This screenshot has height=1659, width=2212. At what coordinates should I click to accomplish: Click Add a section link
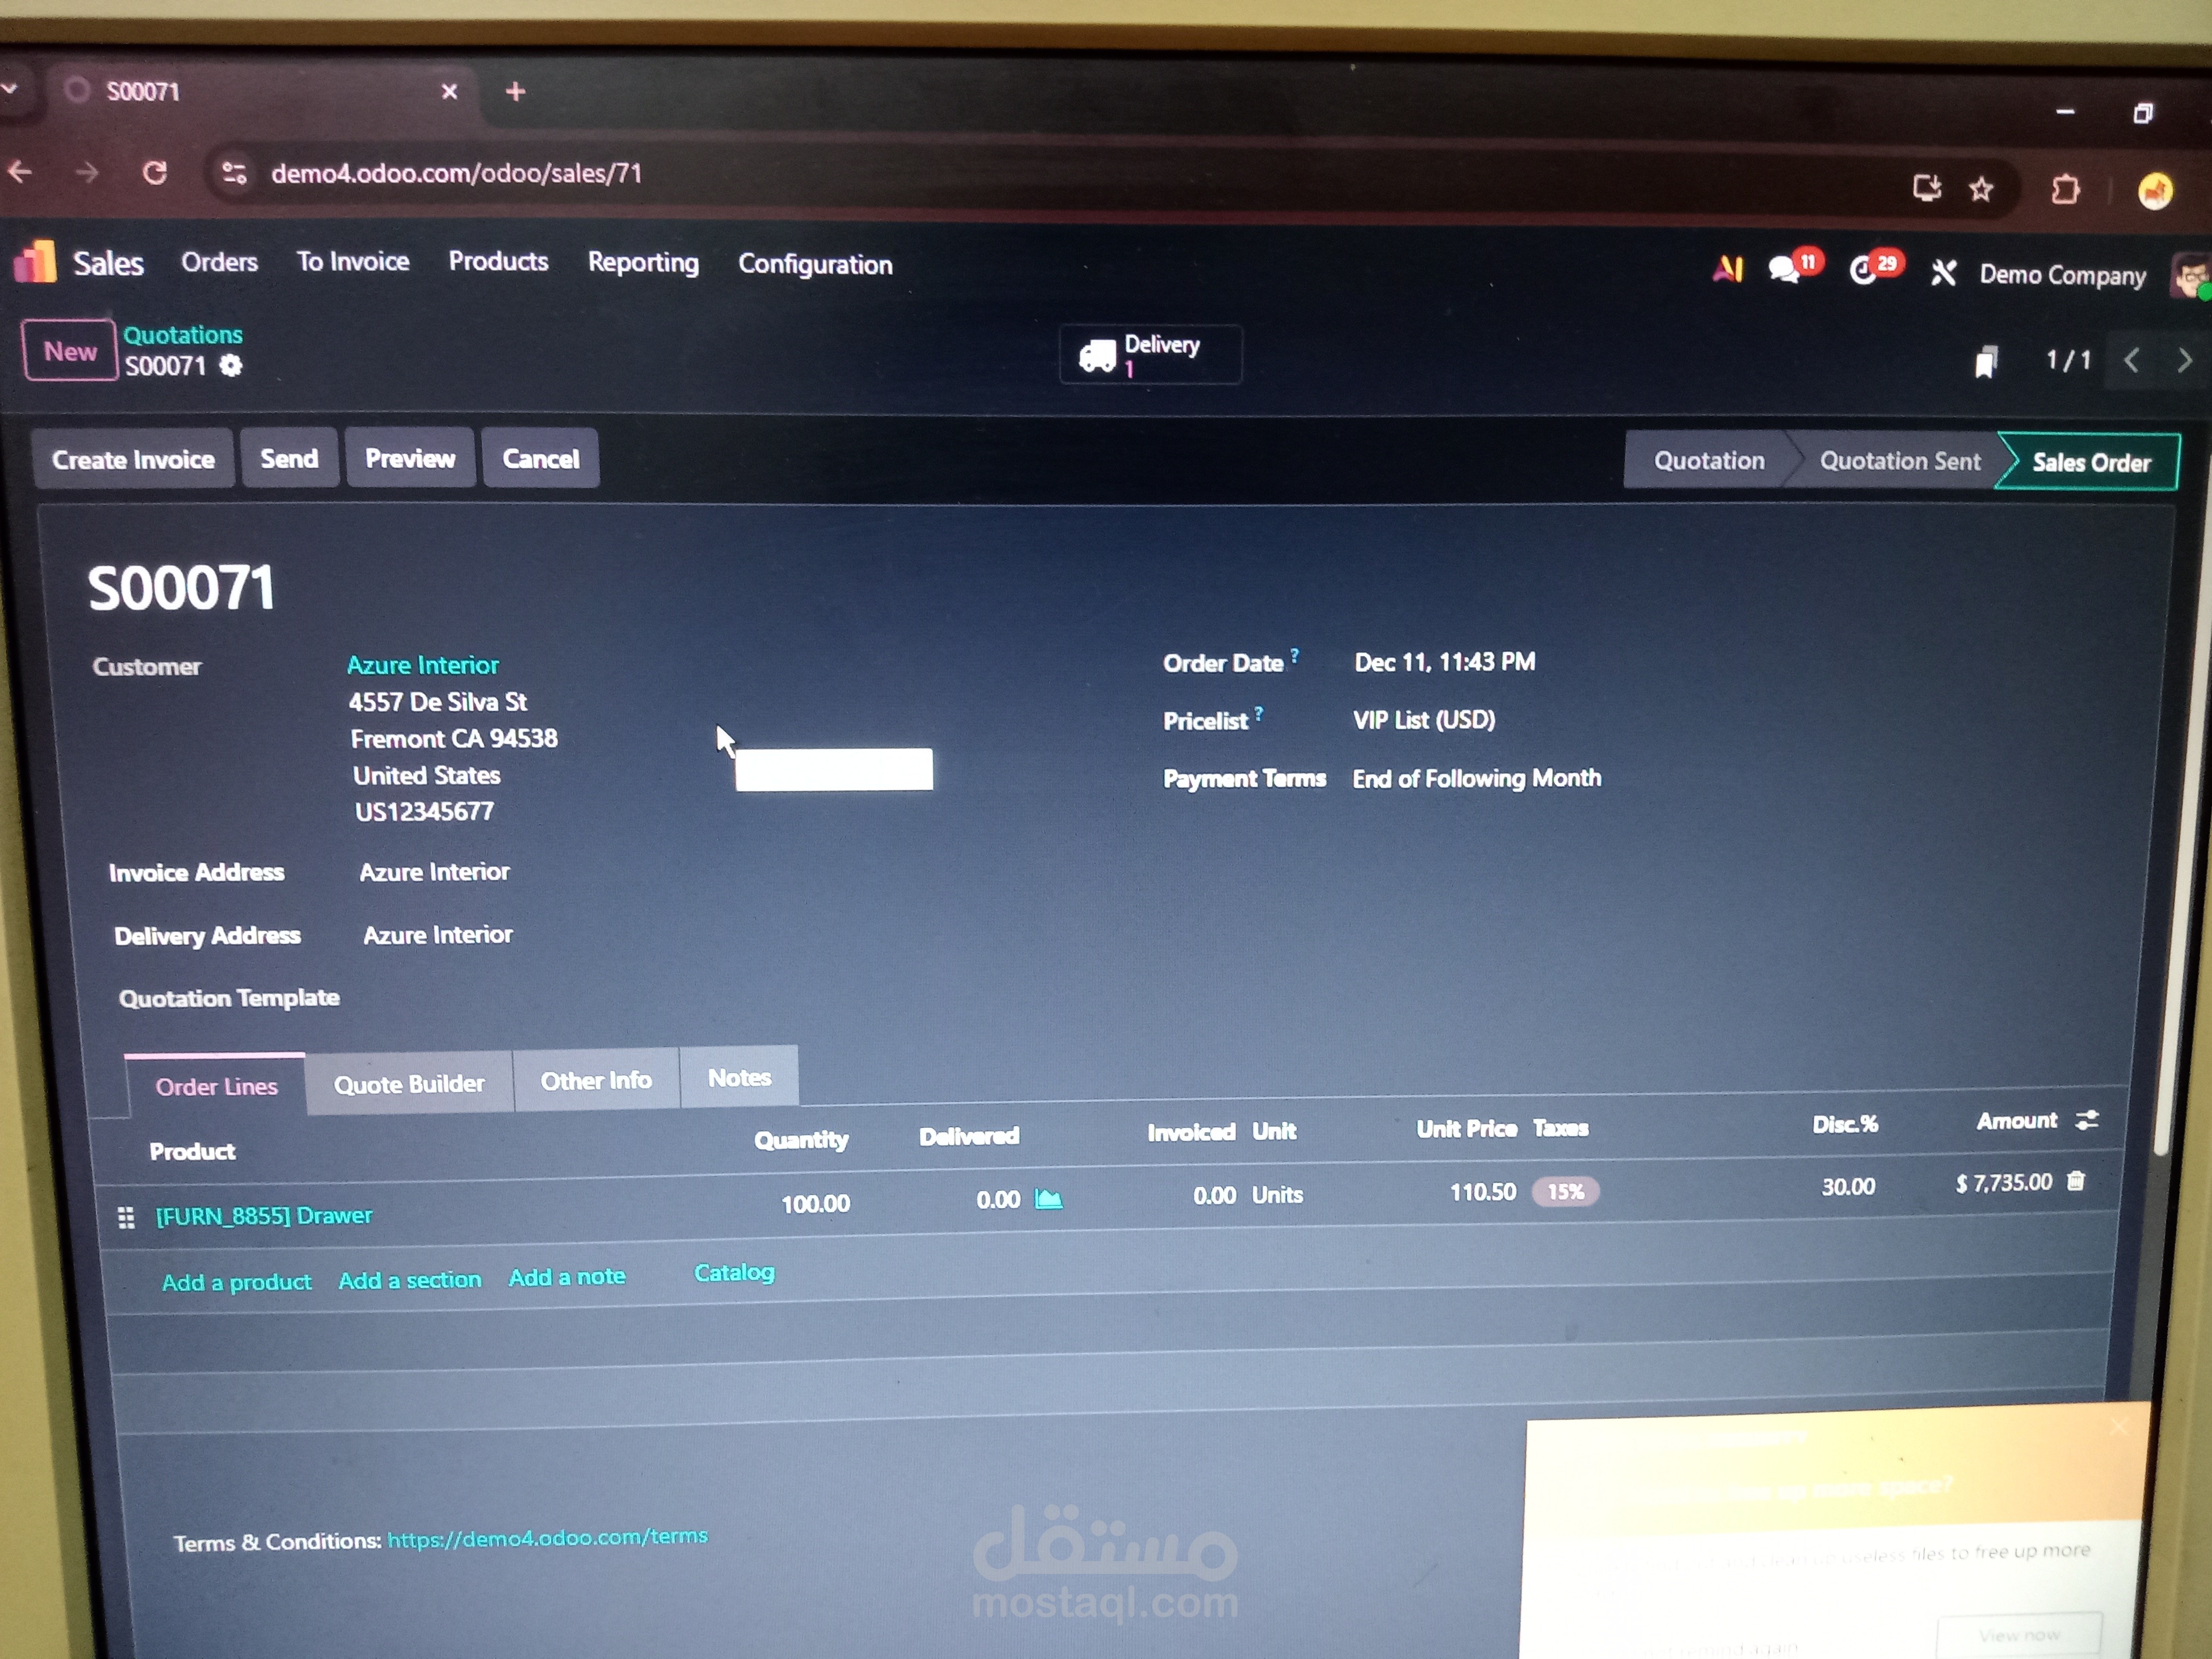[x=409, y=1280]
